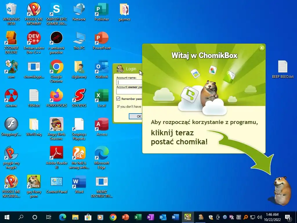The width and height of the screenshot is (297, 223).
Task: Open the clock showing 1:46 AM
Action: pos(272,217)
